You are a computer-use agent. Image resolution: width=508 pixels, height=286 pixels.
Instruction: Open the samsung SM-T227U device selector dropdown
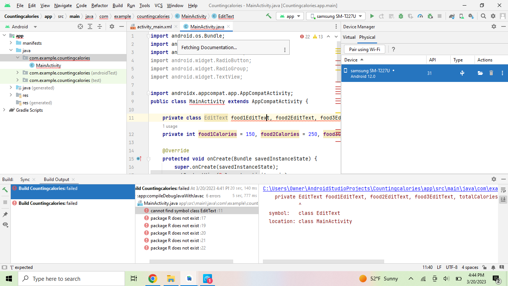[x=335, y=16]
